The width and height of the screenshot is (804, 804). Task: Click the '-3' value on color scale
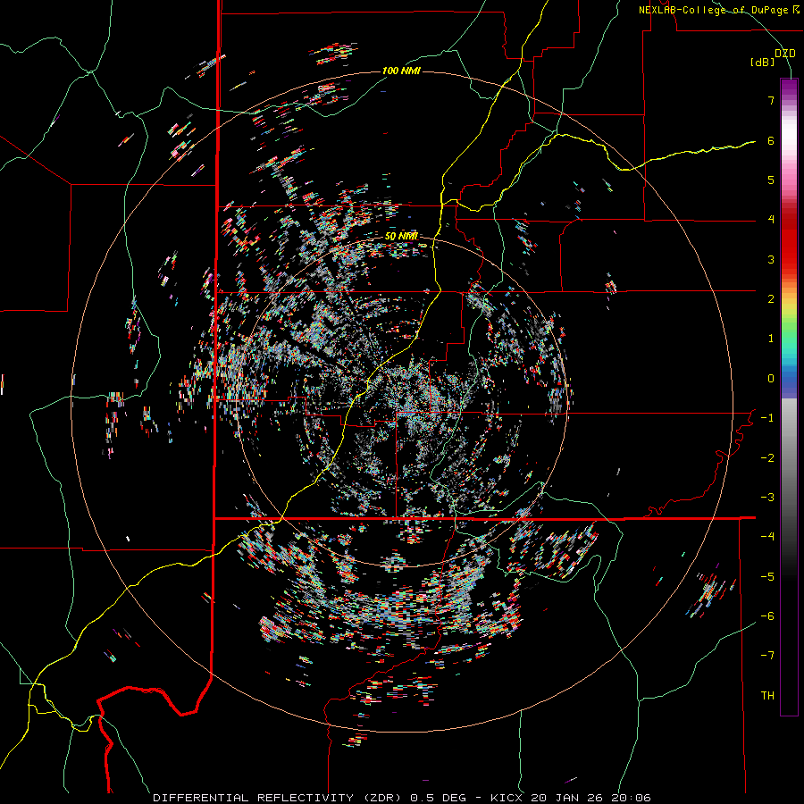click(767, 498)
